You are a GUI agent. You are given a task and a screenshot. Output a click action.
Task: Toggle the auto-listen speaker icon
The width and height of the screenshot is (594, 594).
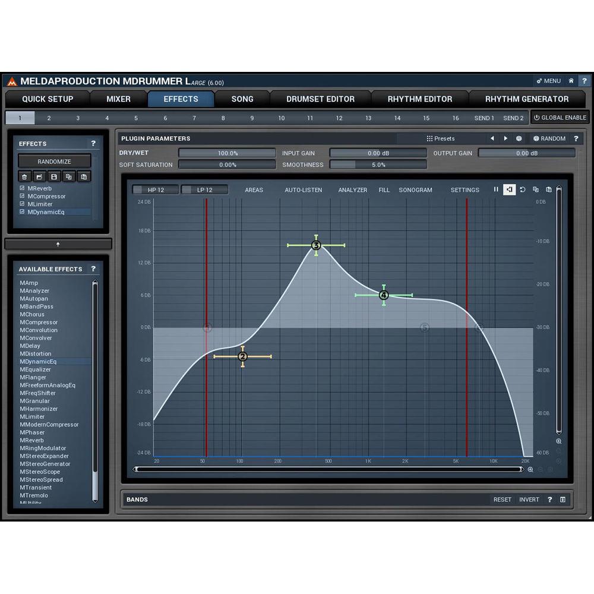tap(510, 189)
